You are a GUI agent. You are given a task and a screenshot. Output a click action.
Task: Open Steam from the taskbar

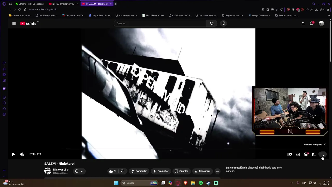[x=208, y=183]
